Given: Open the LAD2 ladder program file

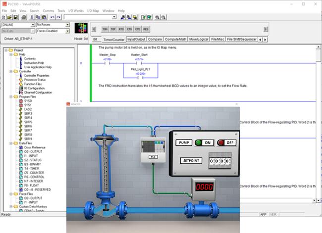Looking at the screenshot, I should (x=28, y=109).
